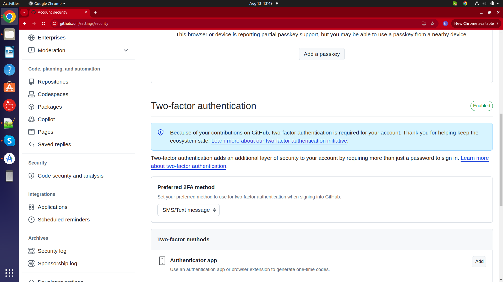
Task: Go to Repositories settings
Action: pyautogui.click(x=53, y=82)
